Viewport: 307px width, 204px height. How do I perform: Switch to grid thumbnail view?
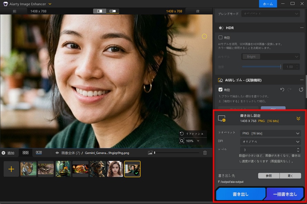tap(26, 153)
